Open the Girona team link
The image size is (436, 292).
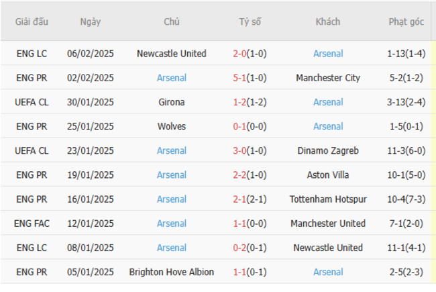pos(171,102)
